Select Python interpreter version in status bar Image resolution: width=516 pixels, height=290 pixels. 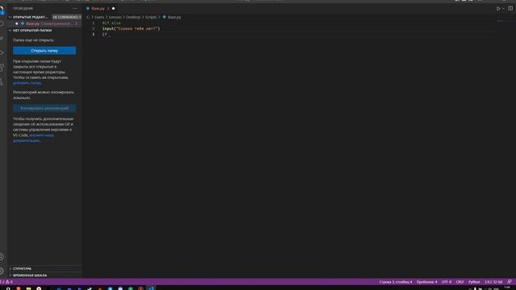click(x=493, y=282)
